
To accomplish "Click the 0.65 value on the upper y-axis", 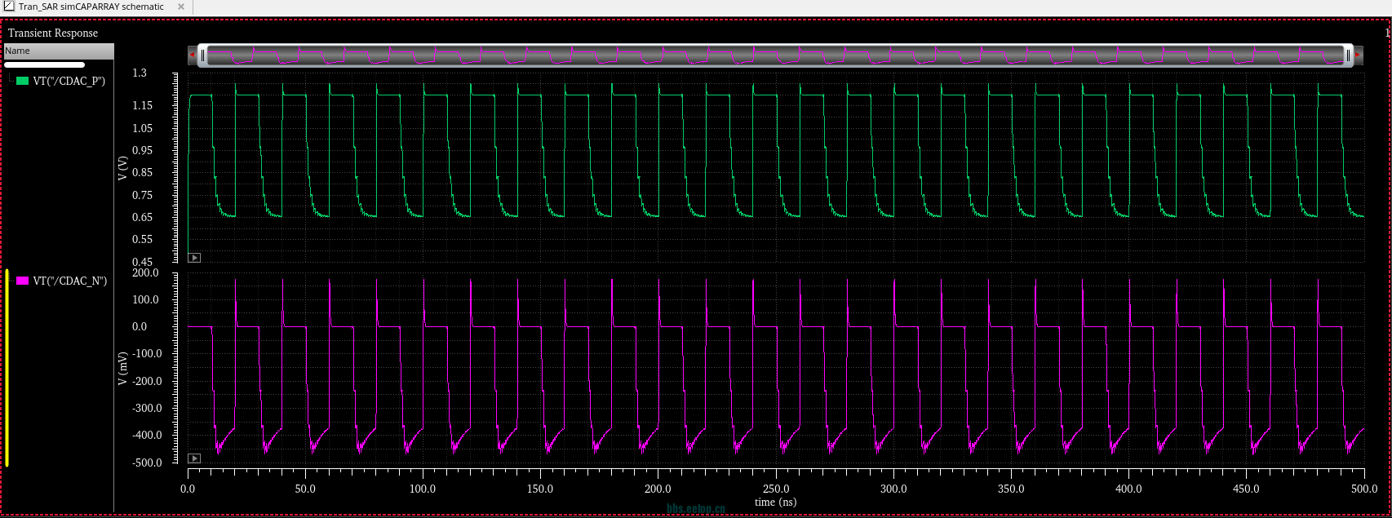I will point(143,217).
